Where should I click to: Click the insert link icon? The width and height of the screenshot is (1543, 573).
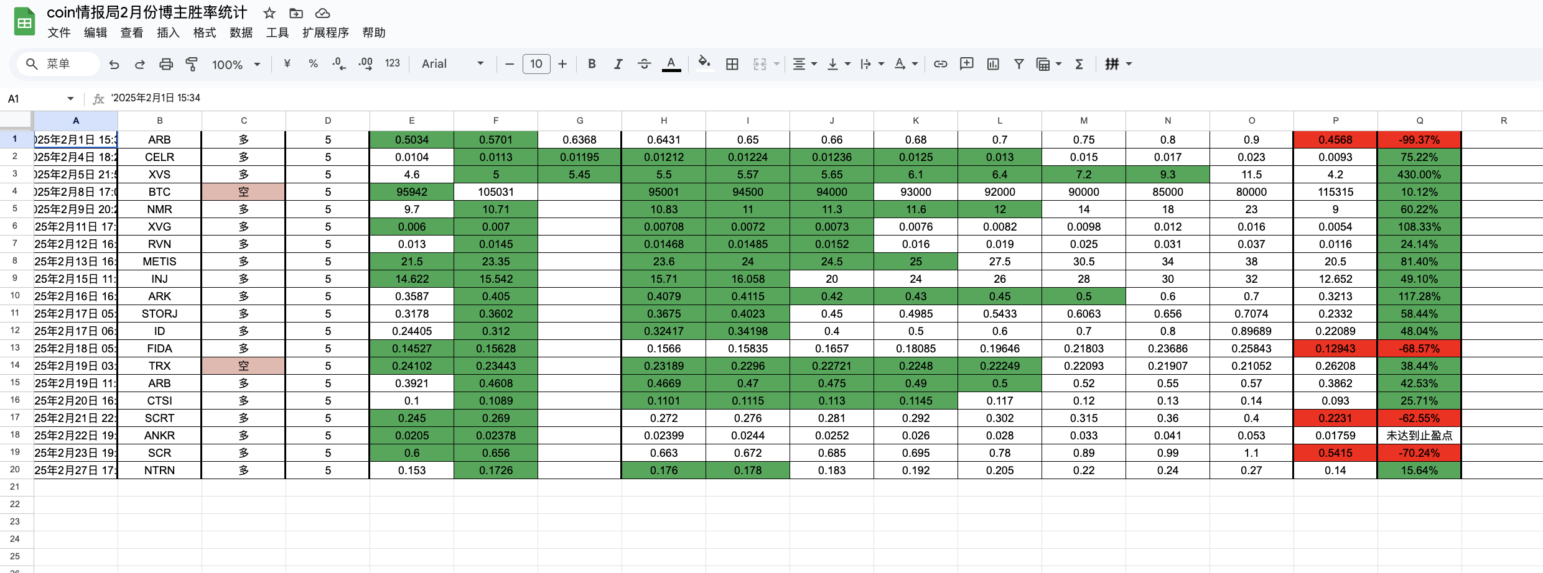pyautogui.click(x=940, y=64)
